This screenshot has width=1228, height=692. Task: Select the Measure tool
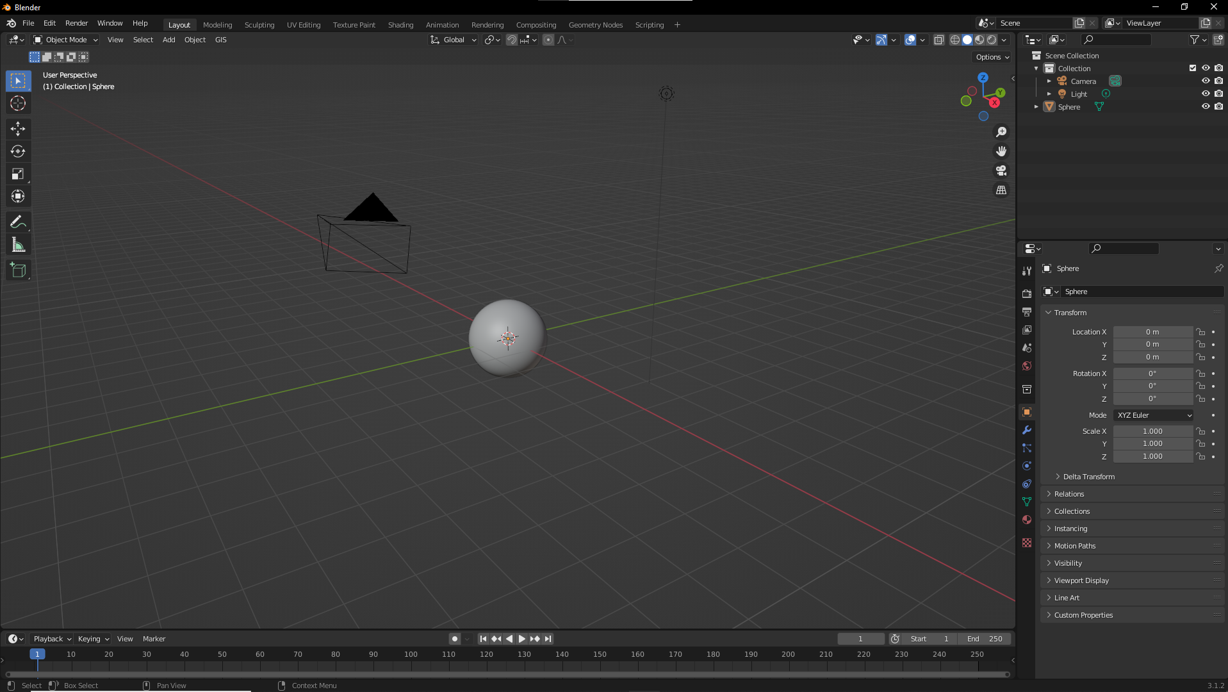(x=18, y=245)
